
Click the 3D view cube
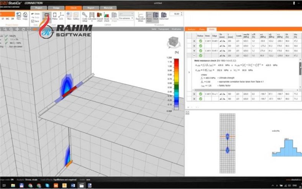coord(173,42)
